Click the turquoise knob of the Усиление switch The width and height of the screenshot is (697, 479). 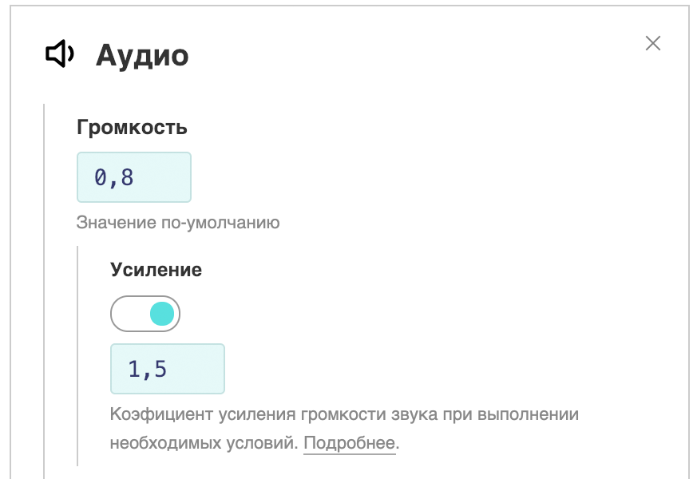pyautogui.click(x=161, y=314)
